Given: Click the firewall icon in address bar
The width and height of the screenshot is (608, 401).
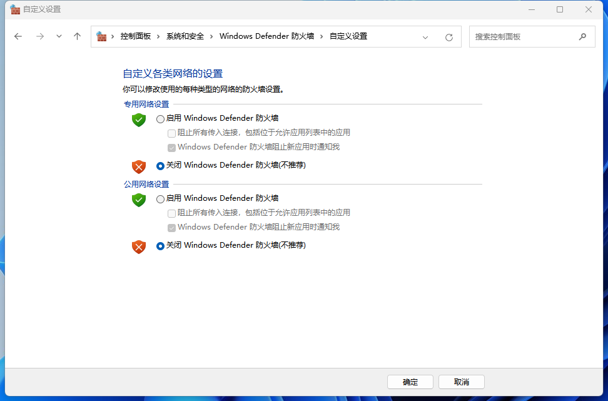Looking at the screenshot, I should click(101, 36).
